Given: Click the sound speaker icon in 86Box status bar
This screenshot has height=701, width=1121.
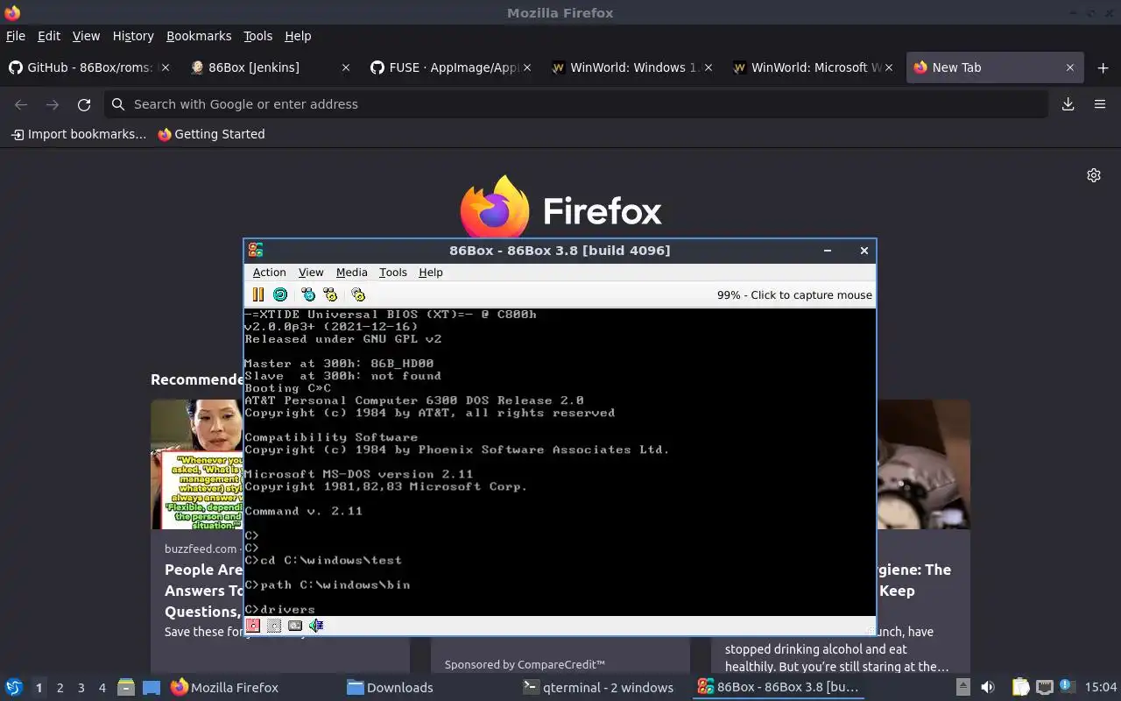Looking at the screenshot, I should 316,626.
